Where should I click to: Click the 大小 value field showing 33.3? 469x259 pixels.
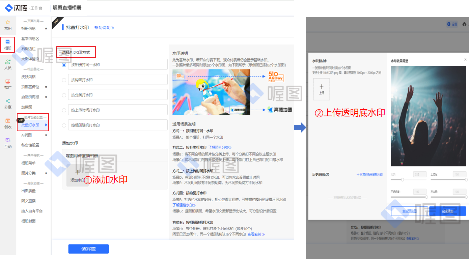pyautogui.click(x=420, y=174)
